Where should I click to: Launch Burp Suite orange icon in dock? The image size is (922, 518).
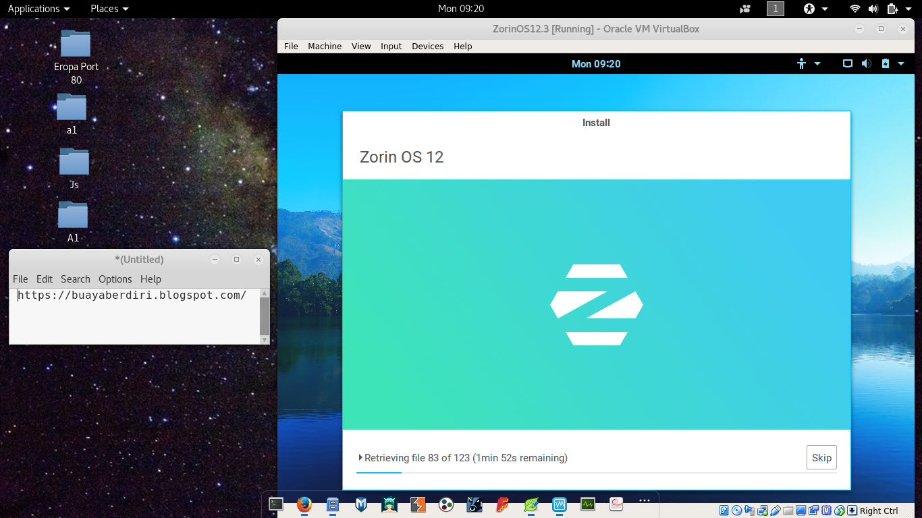click(418, 504)
